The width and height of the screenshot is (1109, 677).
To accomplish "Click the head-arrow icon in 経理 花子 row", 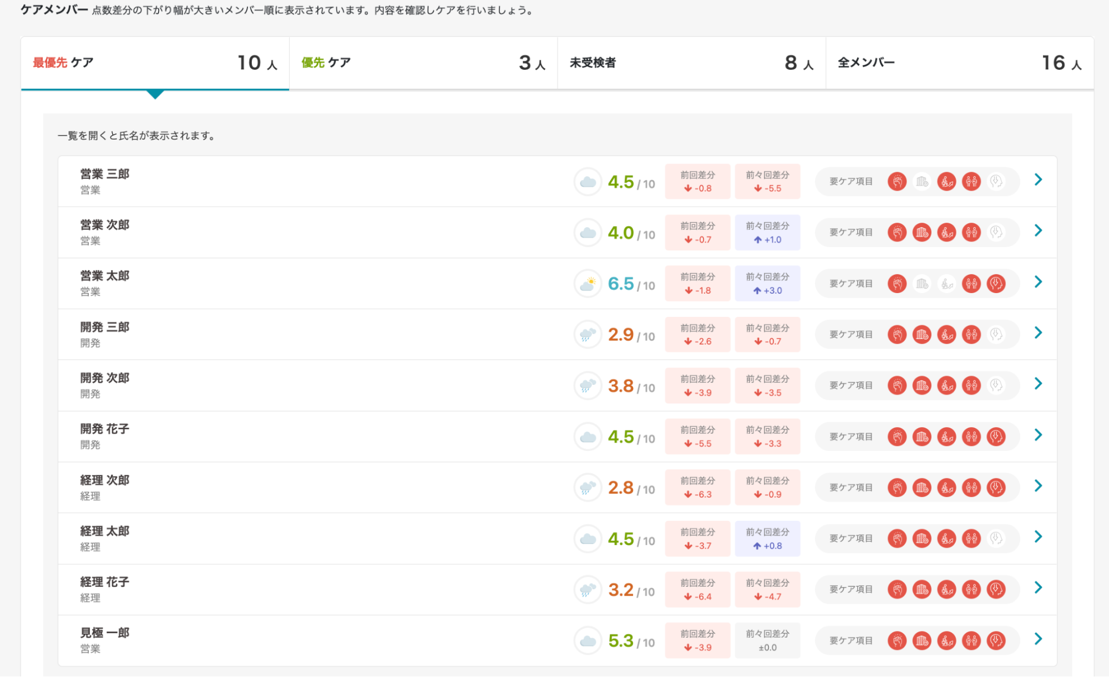I will pos(996,589).
